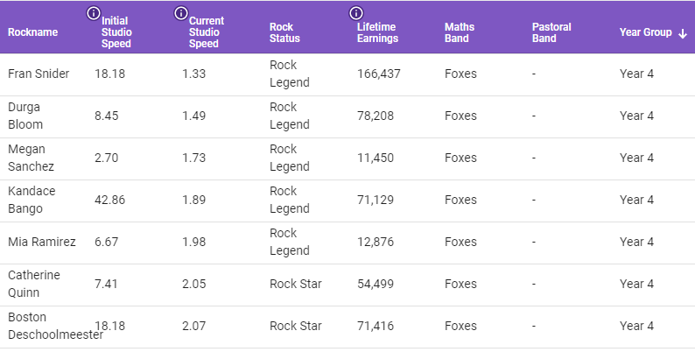This screenshot has height=352, width=695.
Task: Open Megan Sanchez's player entry
Action: pos(347,158)
